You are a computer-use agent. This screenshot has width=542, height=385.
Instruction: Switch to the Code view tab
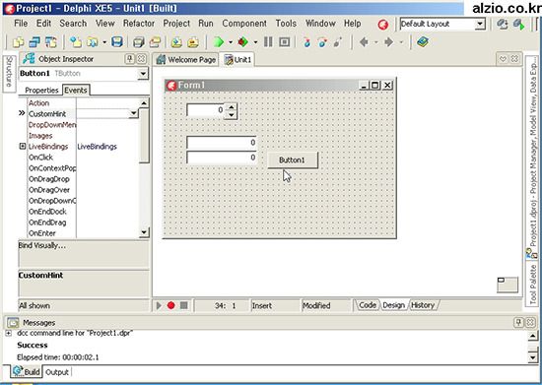click(368, 305)
